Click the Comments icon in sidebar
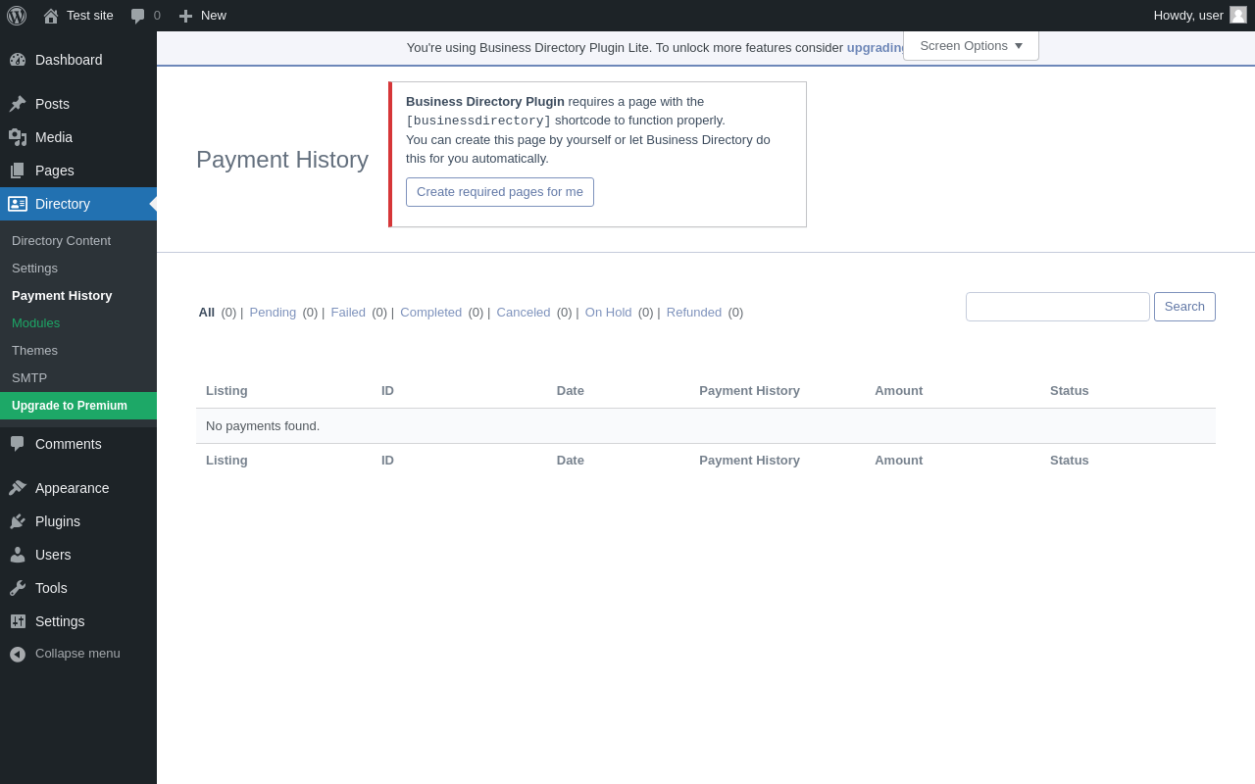1255x784 pixels. (18, 444)
